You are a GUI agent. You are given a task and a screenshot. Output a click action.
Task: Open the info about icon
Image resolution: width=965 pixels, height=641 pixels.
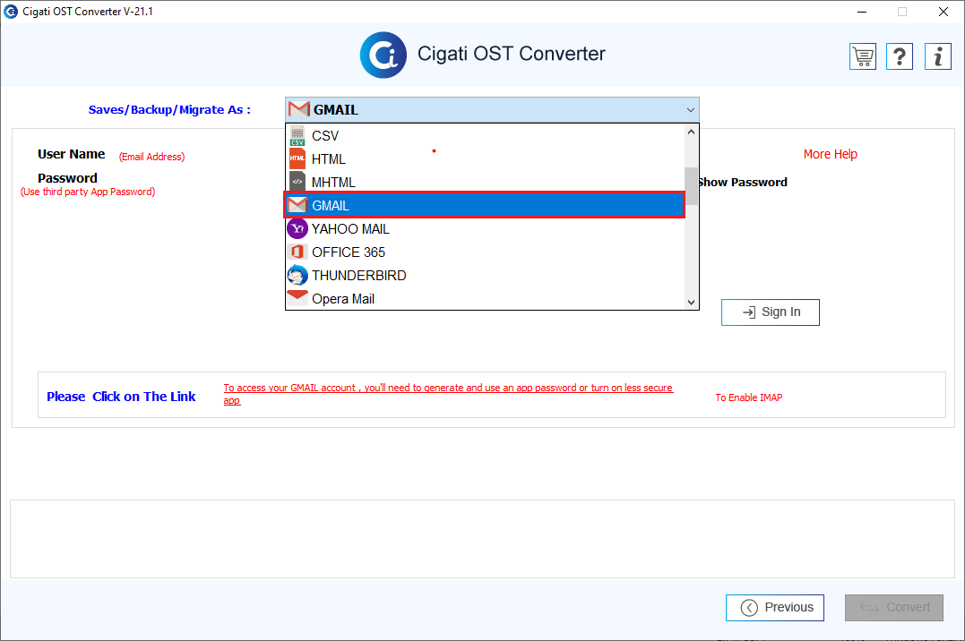coord(938,56)
